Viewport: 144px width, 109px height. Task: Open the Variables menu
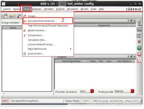[49, 9]
